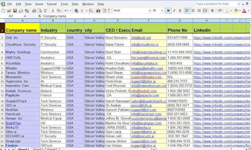
Task: Click the fx Insert Function icon
Action: tap(40, 16)
